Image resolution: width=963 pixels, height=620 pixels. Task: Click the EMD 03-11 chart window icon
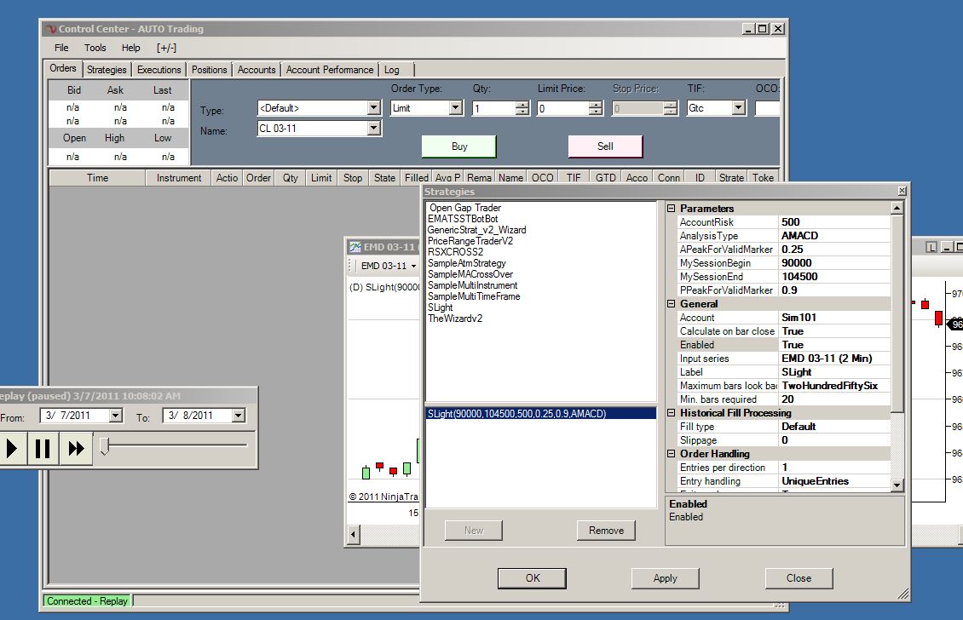click(355, 247)
